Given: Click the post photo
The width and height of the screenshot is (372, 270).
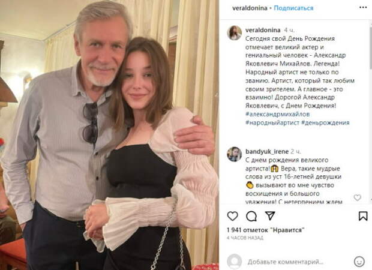Looking at the screenshot, I should (x=109, y=135).
